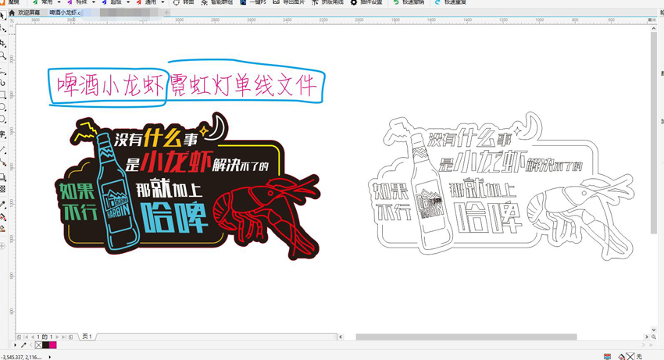
Task: Select the Artistic Media tool
Action: click(2, 82)
